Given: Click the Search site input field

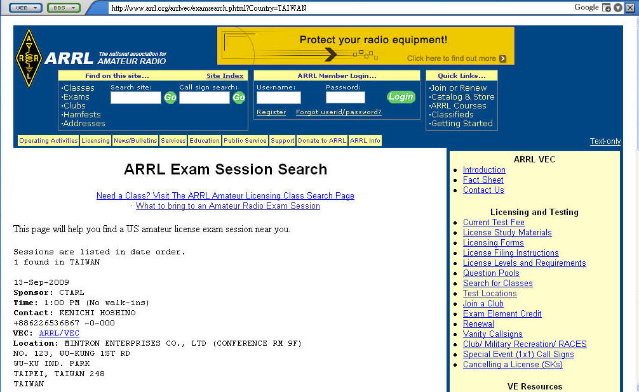Looking at the screenshot, I should point(136,98).
